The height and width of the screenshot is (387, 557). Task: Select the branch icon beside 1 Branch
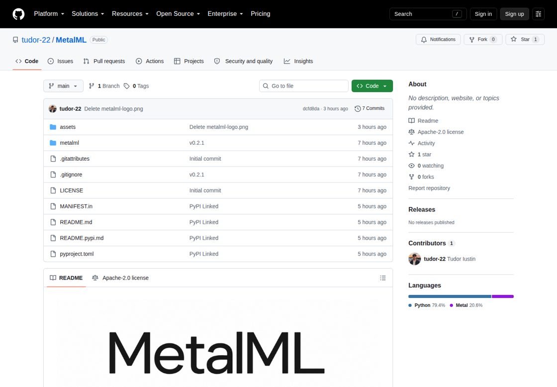[92, 86]
